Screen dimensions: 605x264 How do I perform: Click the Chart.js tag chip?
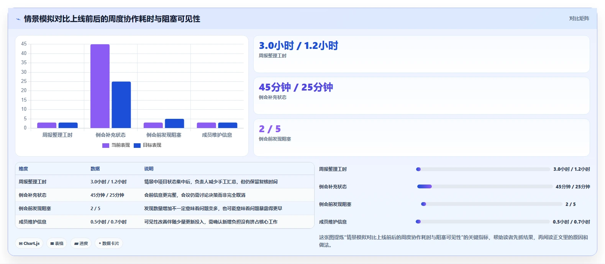[x=29, y=243]
